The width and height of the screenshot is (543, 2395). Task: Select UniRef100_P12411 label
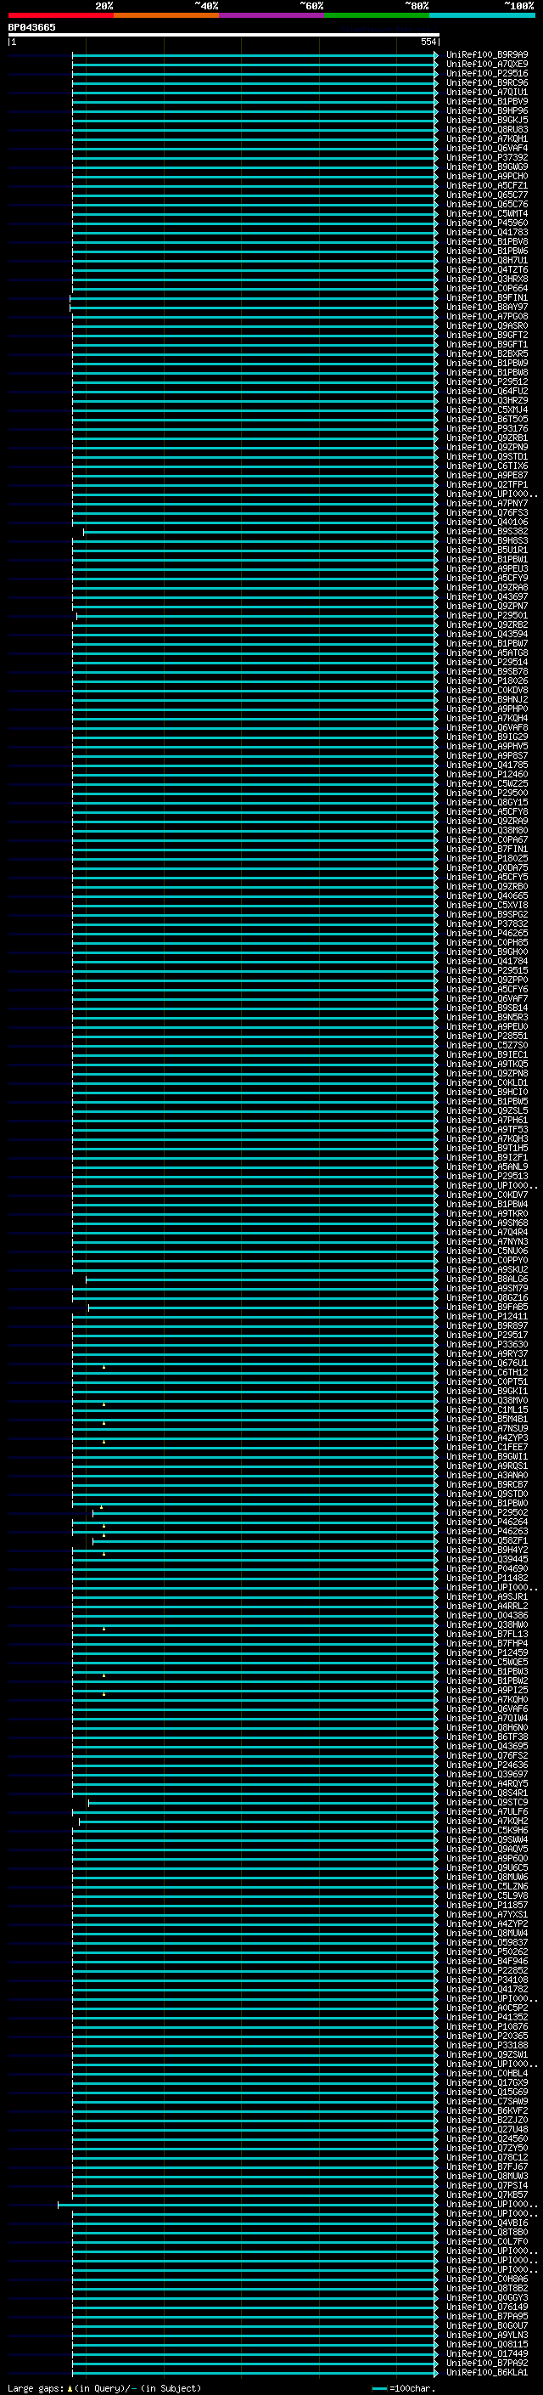pos(487,1315)
